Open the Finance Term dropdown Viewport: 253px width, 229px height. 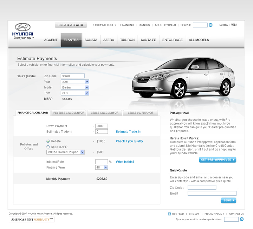105,168
